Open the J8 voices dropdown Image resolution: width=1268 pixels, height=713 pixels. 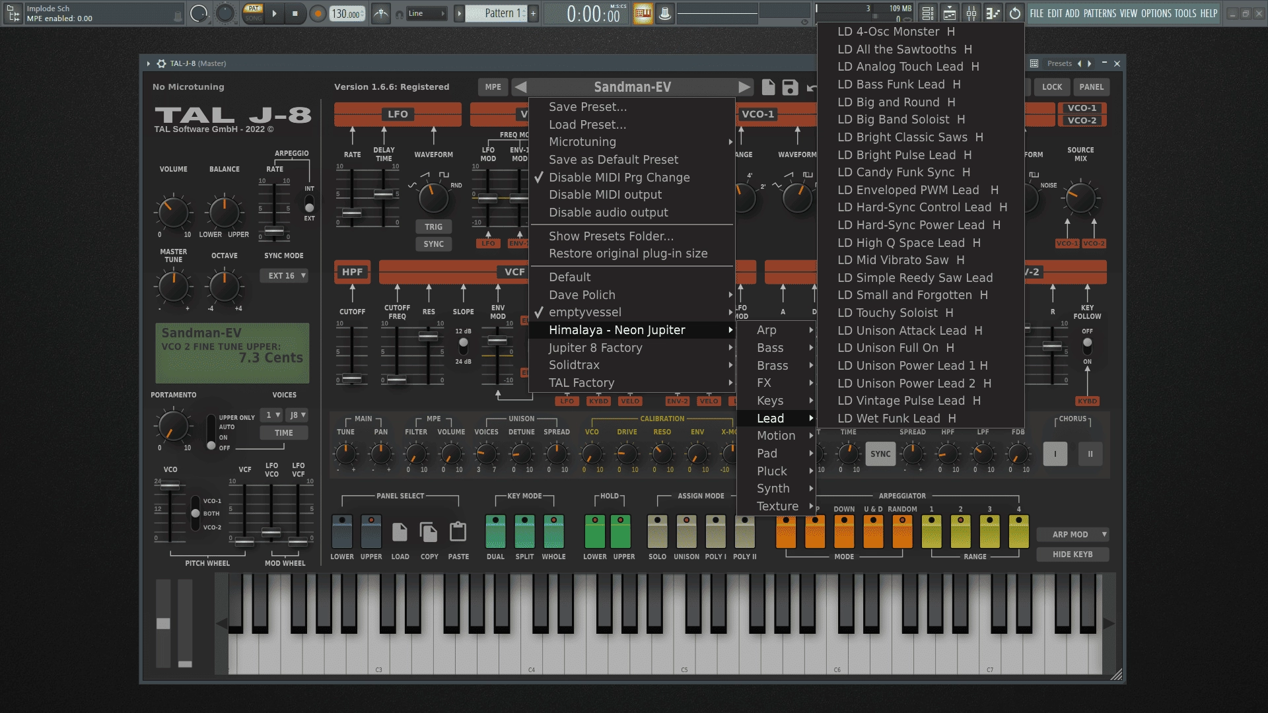point(297,415)
